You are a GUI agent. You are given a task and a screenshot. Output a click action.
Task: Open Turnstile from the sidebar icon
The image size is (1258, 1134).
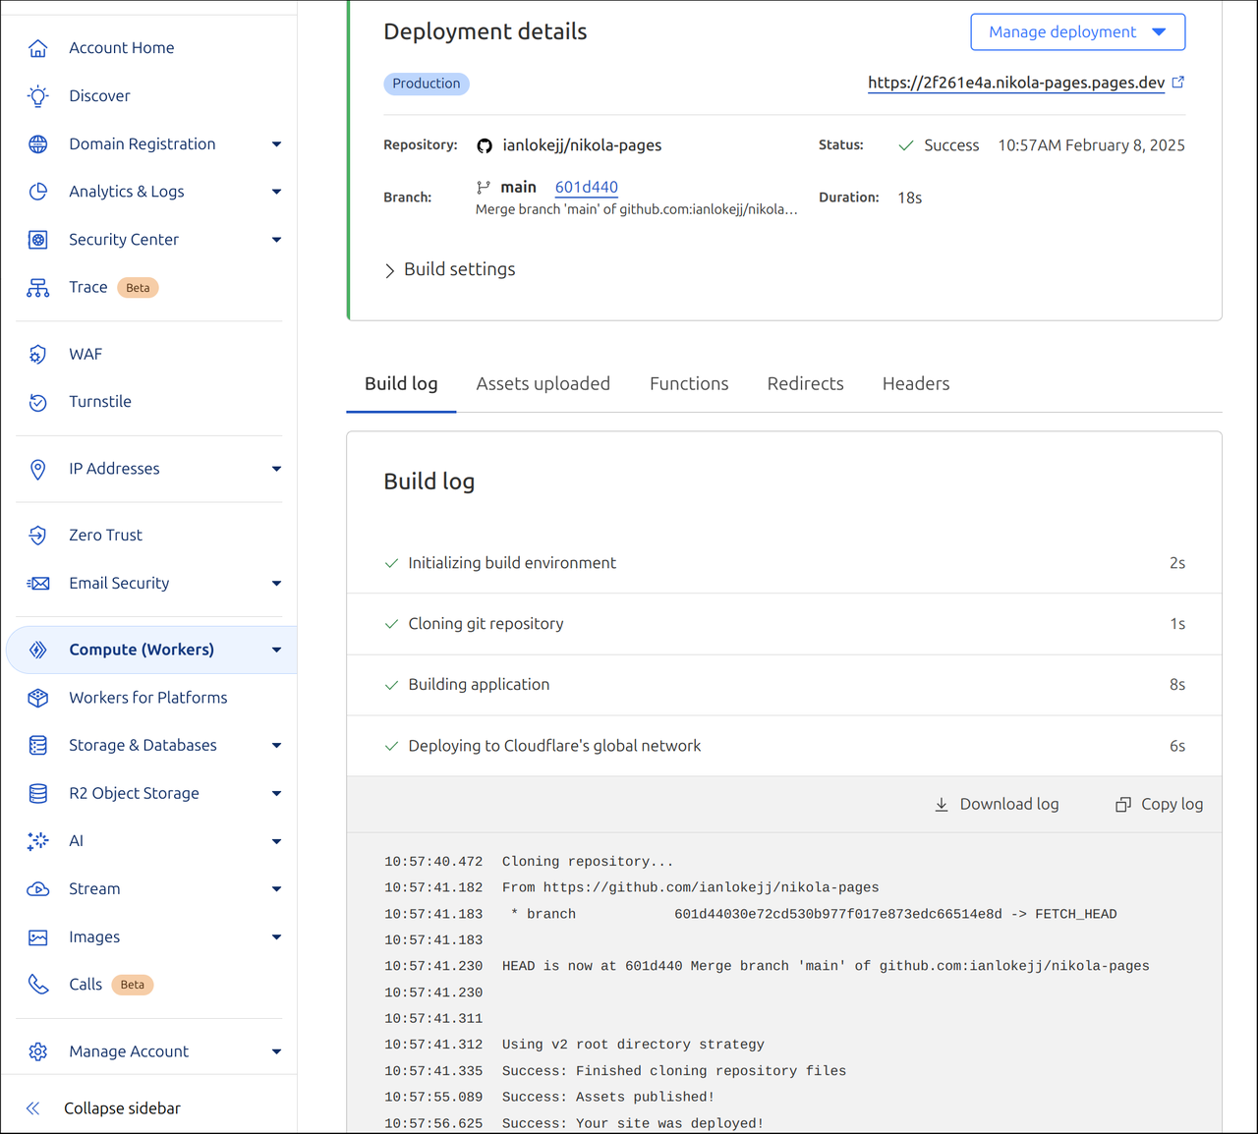[x=37, y=401]
